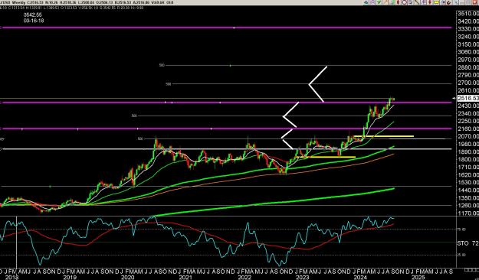Click the dark magnet-shaped toolbar icon
Viewport: 479px width, 280px height.
click(x=449, y=2)
